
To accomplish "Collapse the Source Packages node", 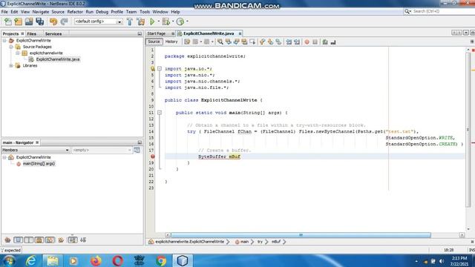I will coord(11,47).
